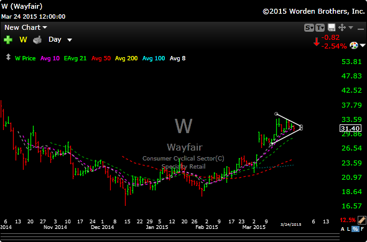Image resolution: width=367 pixels, height=242 pixels.
Task: Select the EAvg 21 legend label
Action: coord(75,58)
